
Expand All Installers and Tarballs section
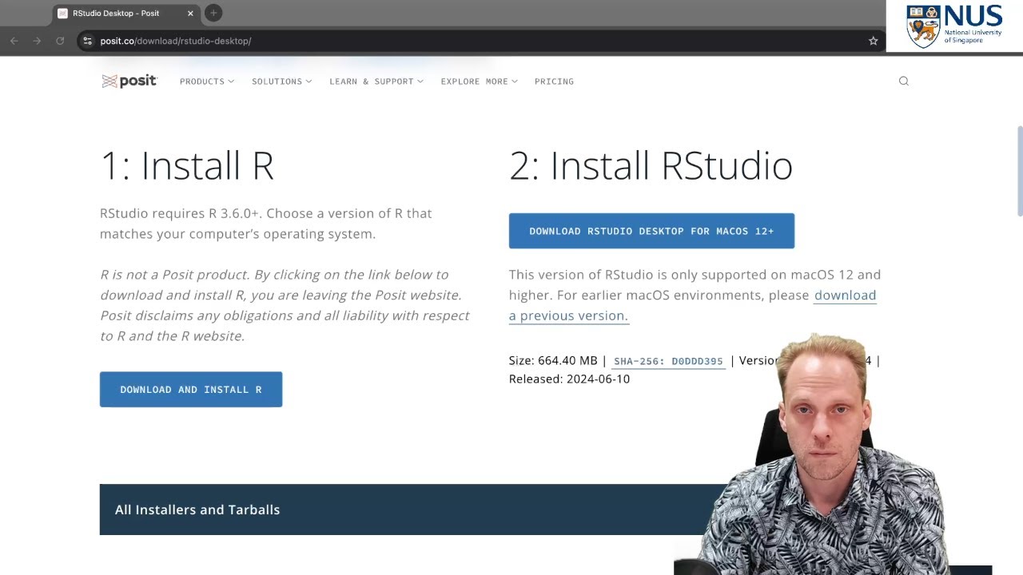412,510
